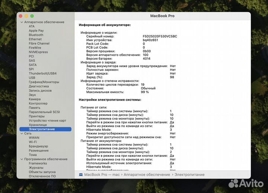
Task: Select highlighted Электропитание entry
Action: pyautogui.click(x=45, y=129)
